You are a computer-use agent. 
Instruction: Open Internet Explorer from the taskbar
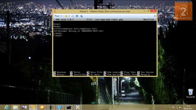7,107
